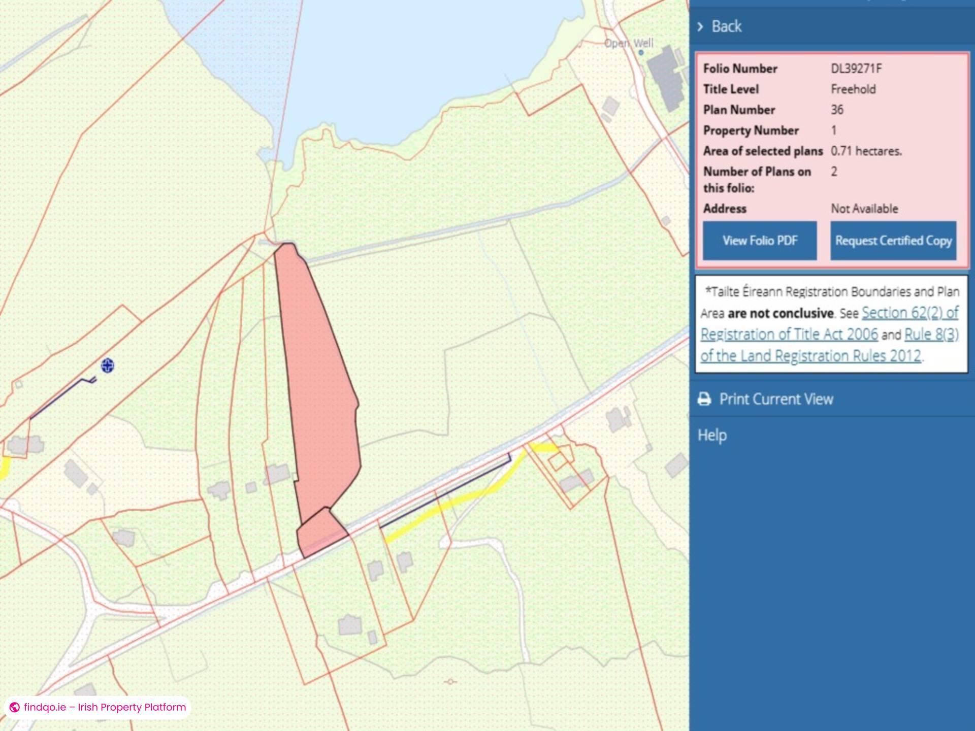Screen dimensions: 975x731
Task: Select Print Current View
Action: 776,399
